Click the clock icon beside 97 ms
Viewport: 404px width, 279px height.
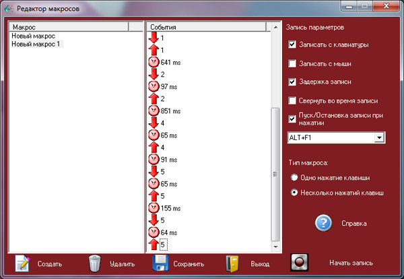tap(154, 86)
